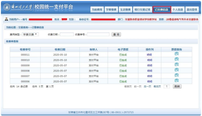Click 已生成 status for bill 000010
The height and width of the screenshot is (116, 202).
[x=123, y=60]
